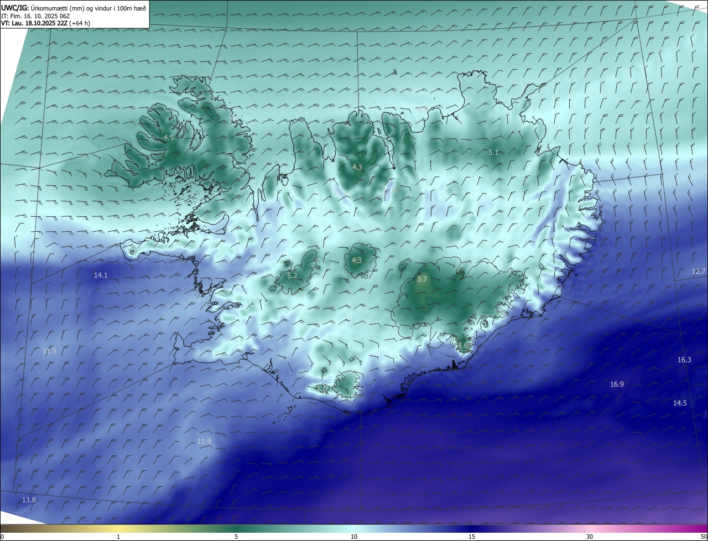Click the 0 tick on the colour scale
The image size is (708, 541).
coord(2,537)
